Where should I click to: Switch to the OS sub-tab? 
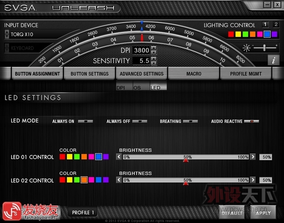[x=142, y=86]
